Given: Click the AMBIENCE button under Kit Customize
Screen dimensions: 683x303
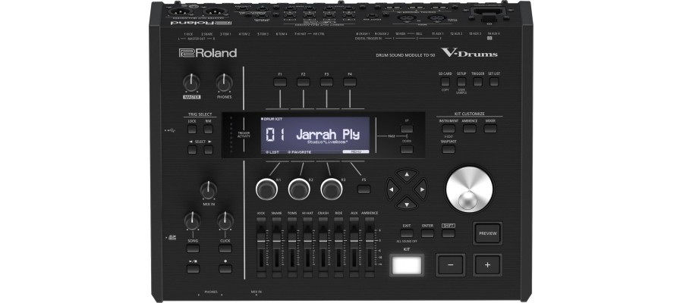Looking at the screenshot, I should (x=469, y=129).
